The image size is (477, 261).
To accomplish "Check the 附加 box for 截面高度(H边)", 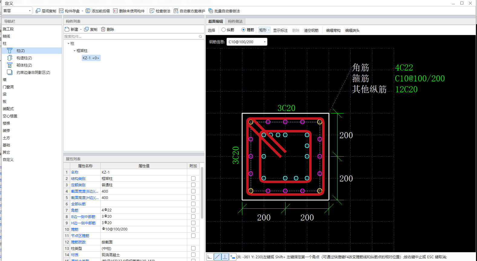I will [193, 197].
